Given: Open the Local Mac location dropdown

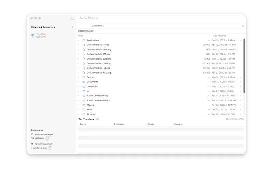Looking at the screenshot, I should pos(98,26).
